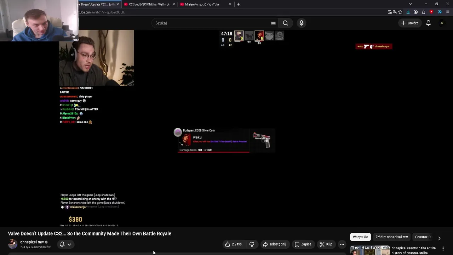Open ohnepixel raw channel avatar
Image resolution: width=453 pixels, height=255 pixels.
coord(12,244)
